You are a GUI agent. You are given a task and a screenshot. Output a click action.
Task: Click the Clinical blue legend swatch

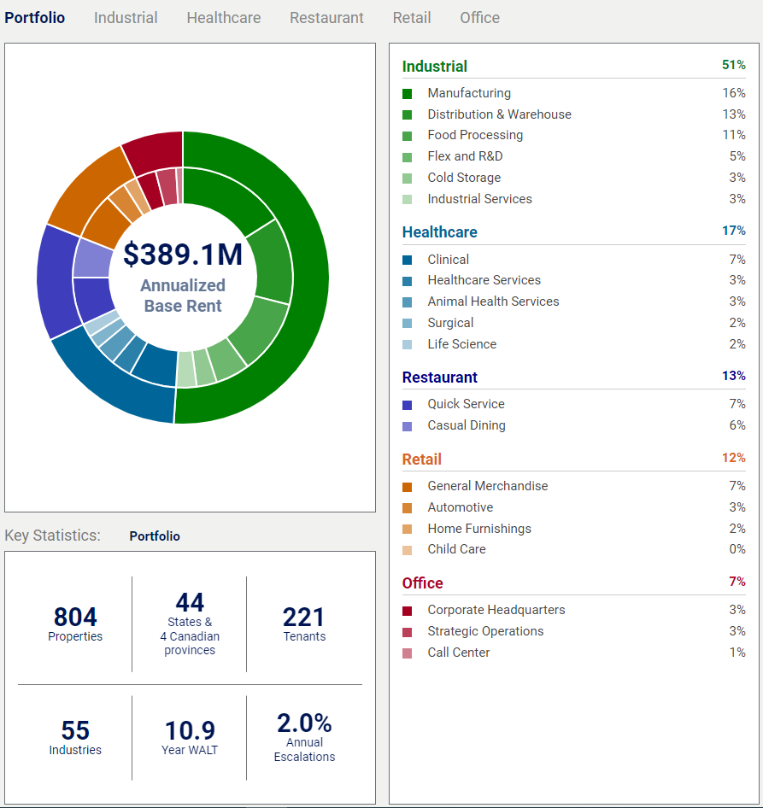tap(408, 261)
